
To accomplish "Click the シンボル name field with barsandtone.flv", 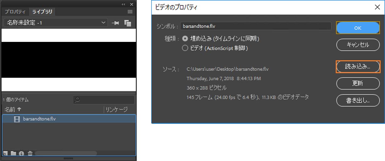I will coord(256,26).
